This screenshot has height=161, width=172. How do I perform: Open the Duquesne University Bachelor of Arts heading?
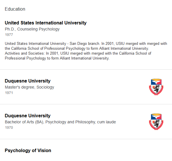pos(28,116)
